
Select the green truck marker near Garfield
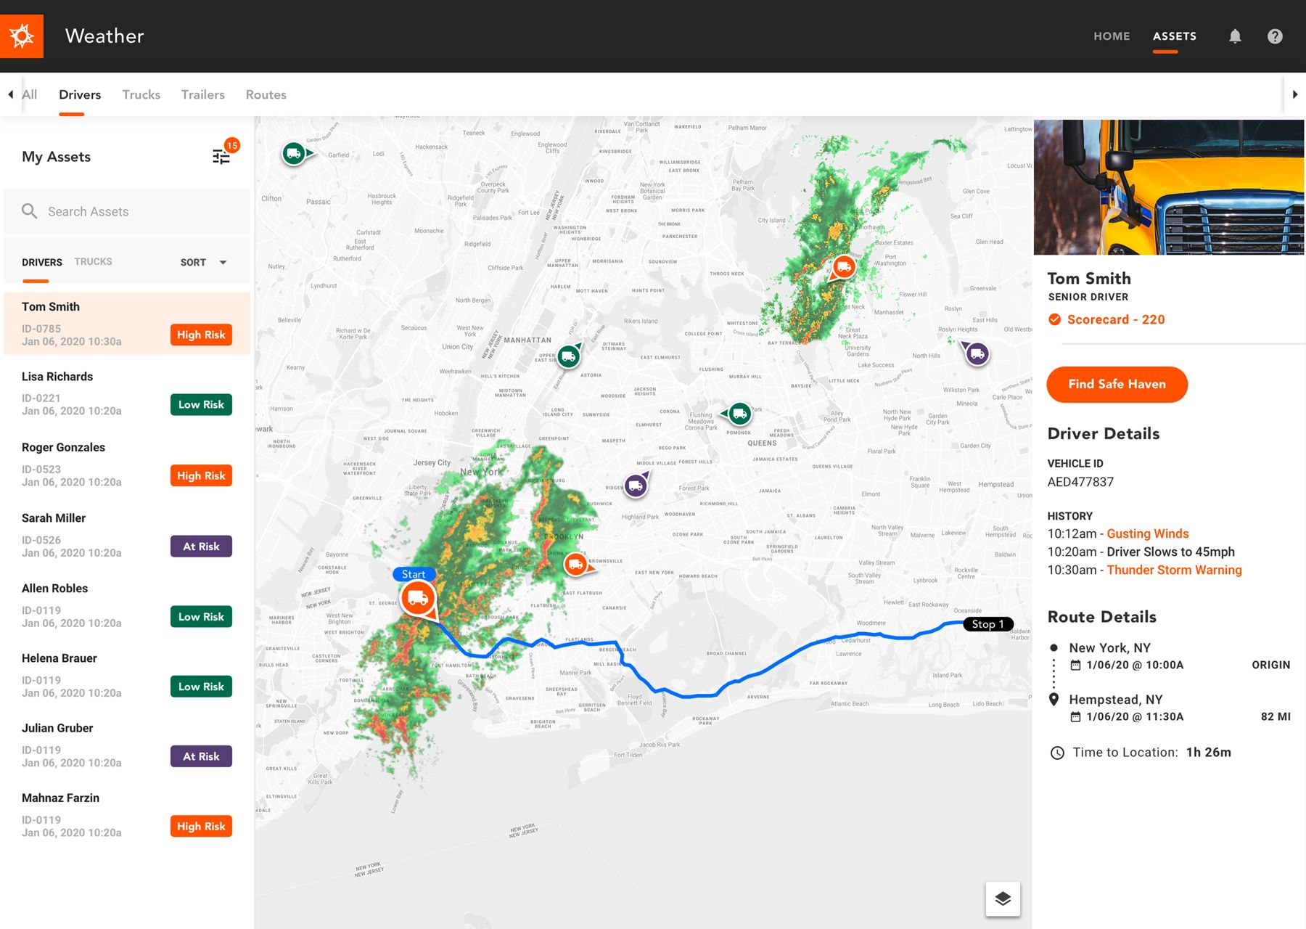coord(294,154)
